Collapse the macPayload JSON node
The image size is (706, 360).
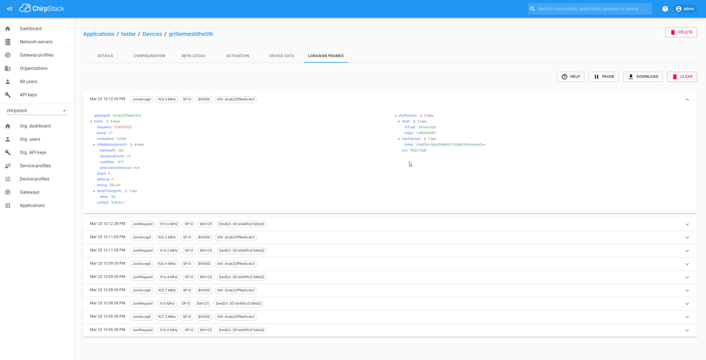(399, 139)
